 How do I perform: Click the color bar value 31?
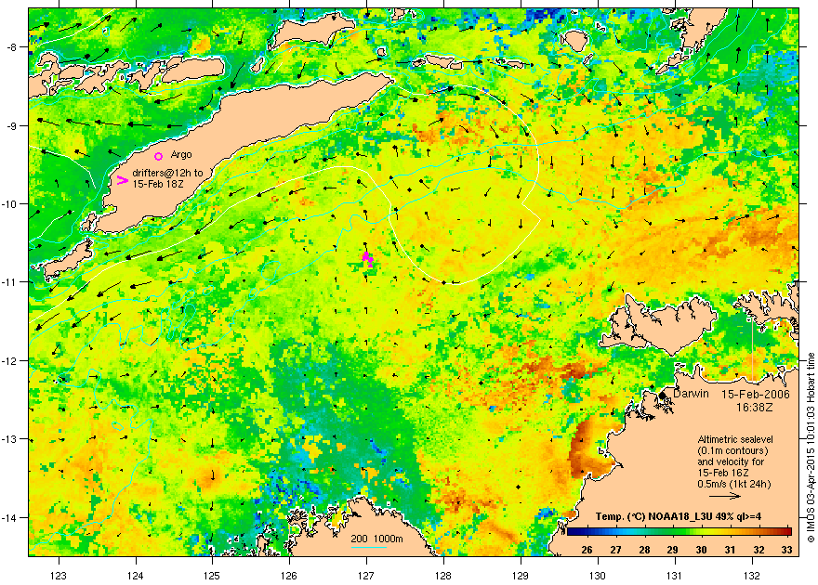[x=730, y=550]
